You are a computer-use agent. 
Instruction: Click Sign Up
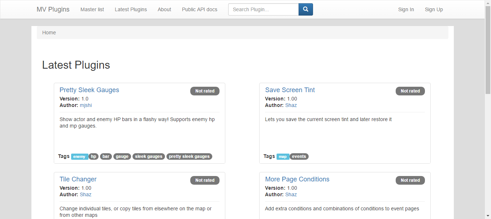coord(434,9)
